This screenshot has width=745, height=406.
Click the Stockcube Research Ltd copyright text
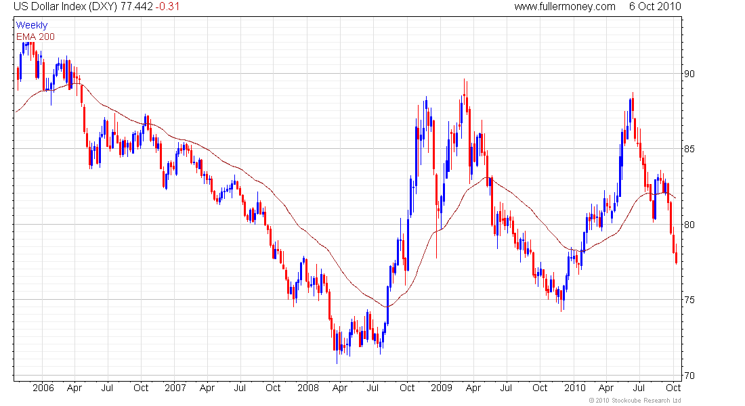(635, 401)
